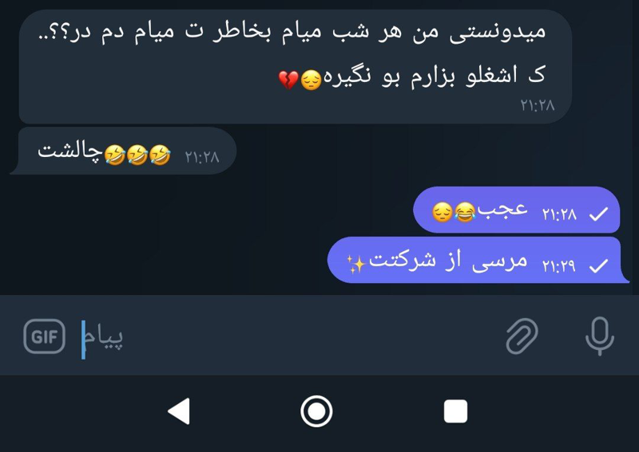
Task: Tap the pensive face emoji after نگیره
Action: (x=311, y=80)
